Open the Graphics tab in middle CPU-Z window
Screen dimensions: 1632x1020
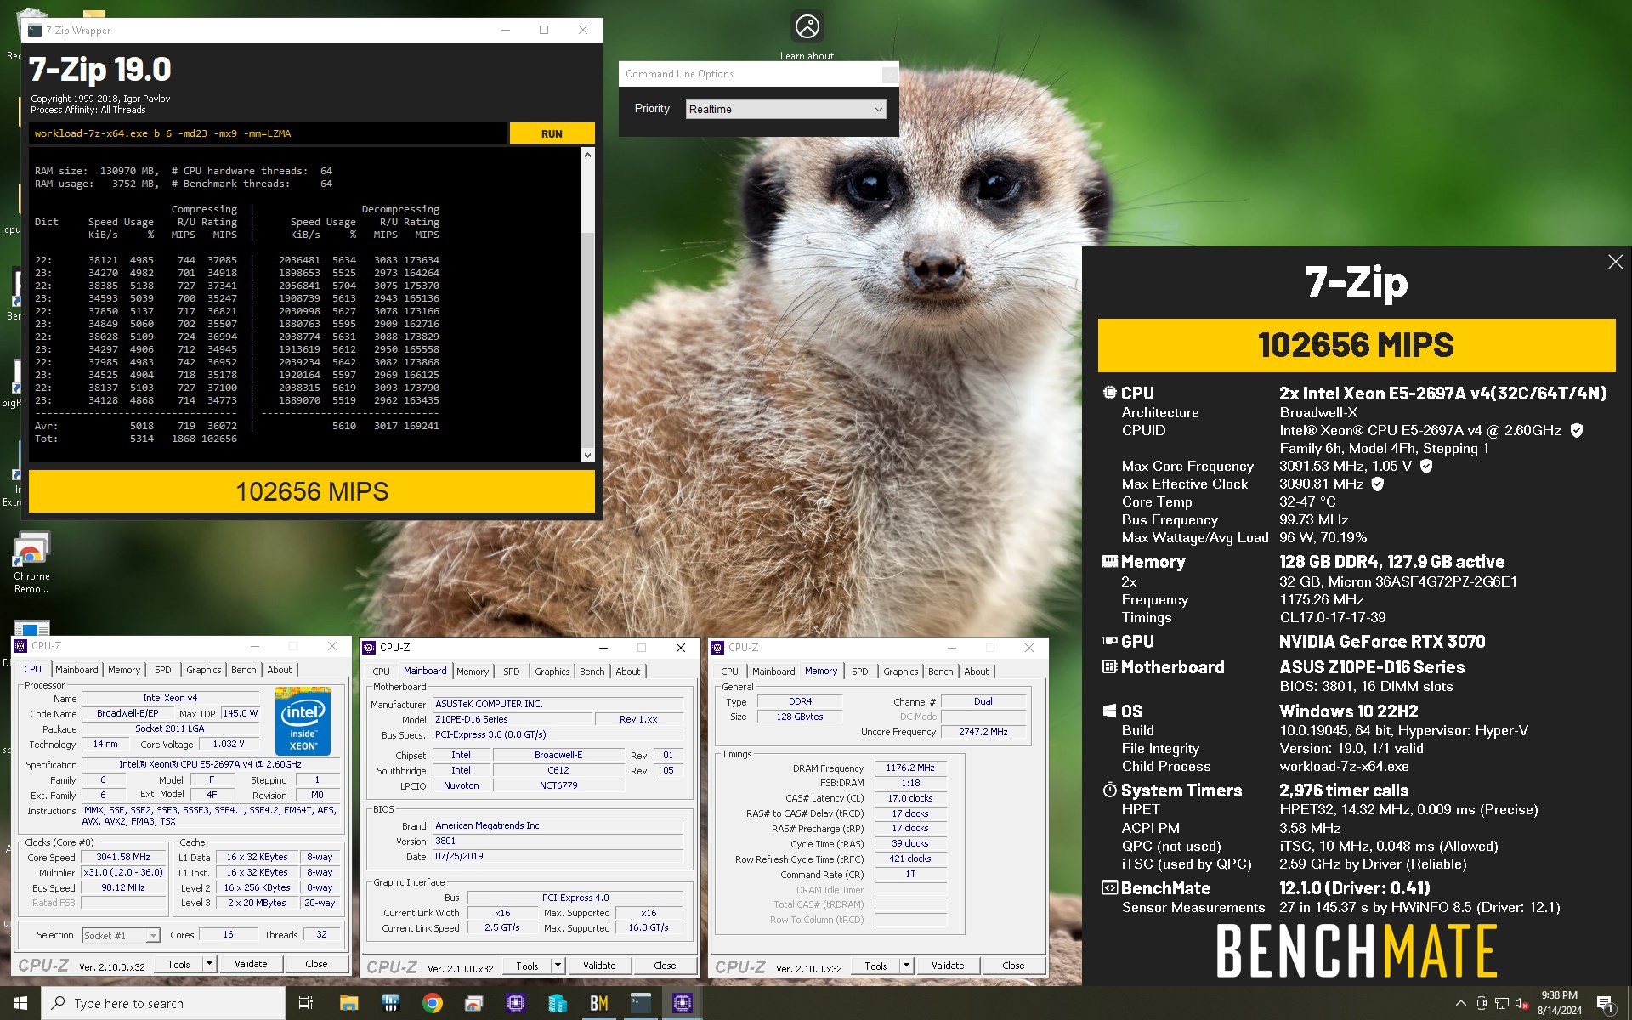pos(552,671)
